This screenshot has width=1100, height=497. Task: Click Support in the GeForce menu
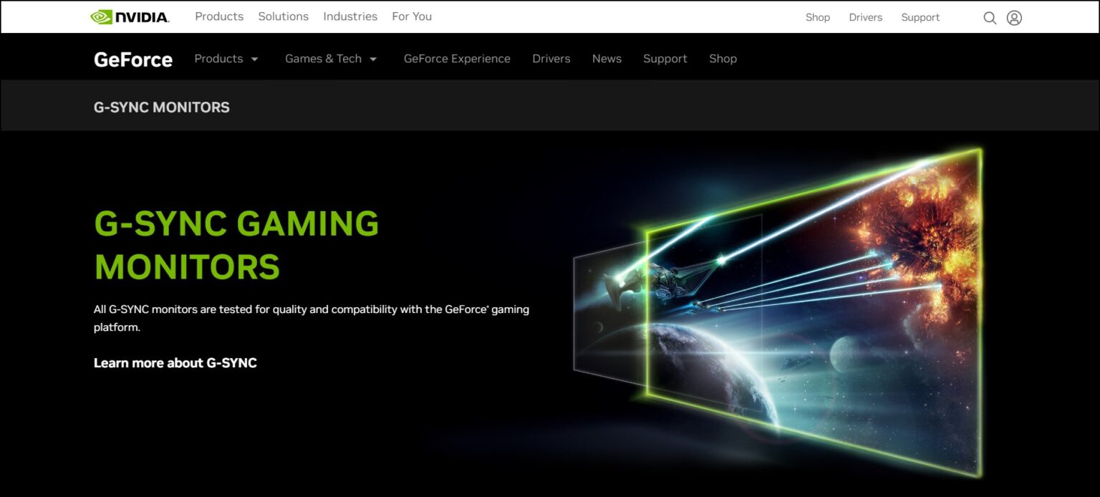665,59
